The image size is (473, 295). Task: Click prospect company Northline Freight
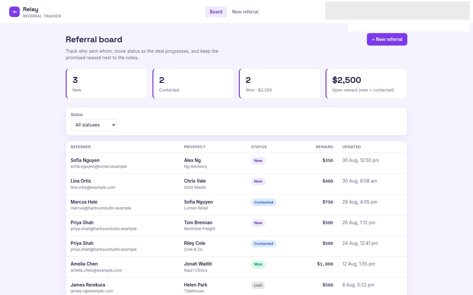[x=200, y=229]
